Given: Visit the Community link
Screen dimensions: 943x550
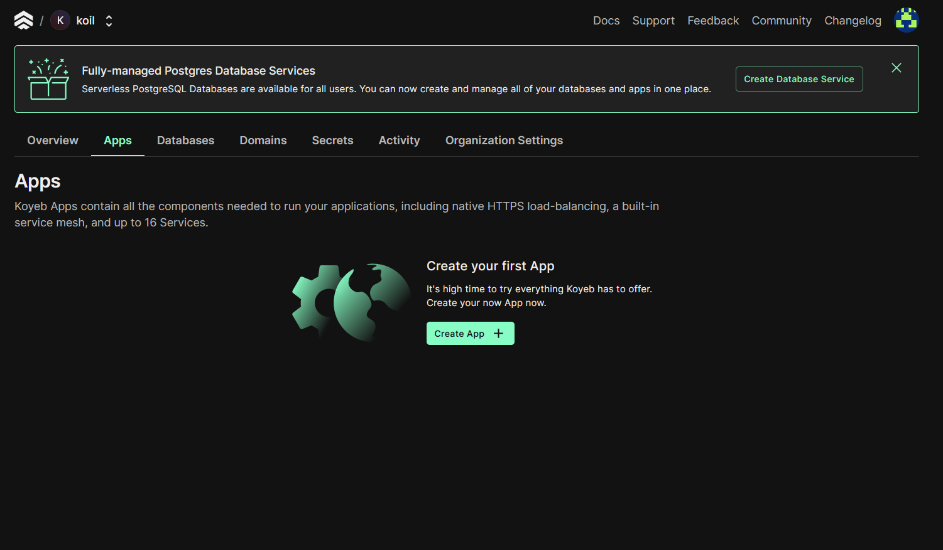Looking at the screenshot, I should (782, 21).
